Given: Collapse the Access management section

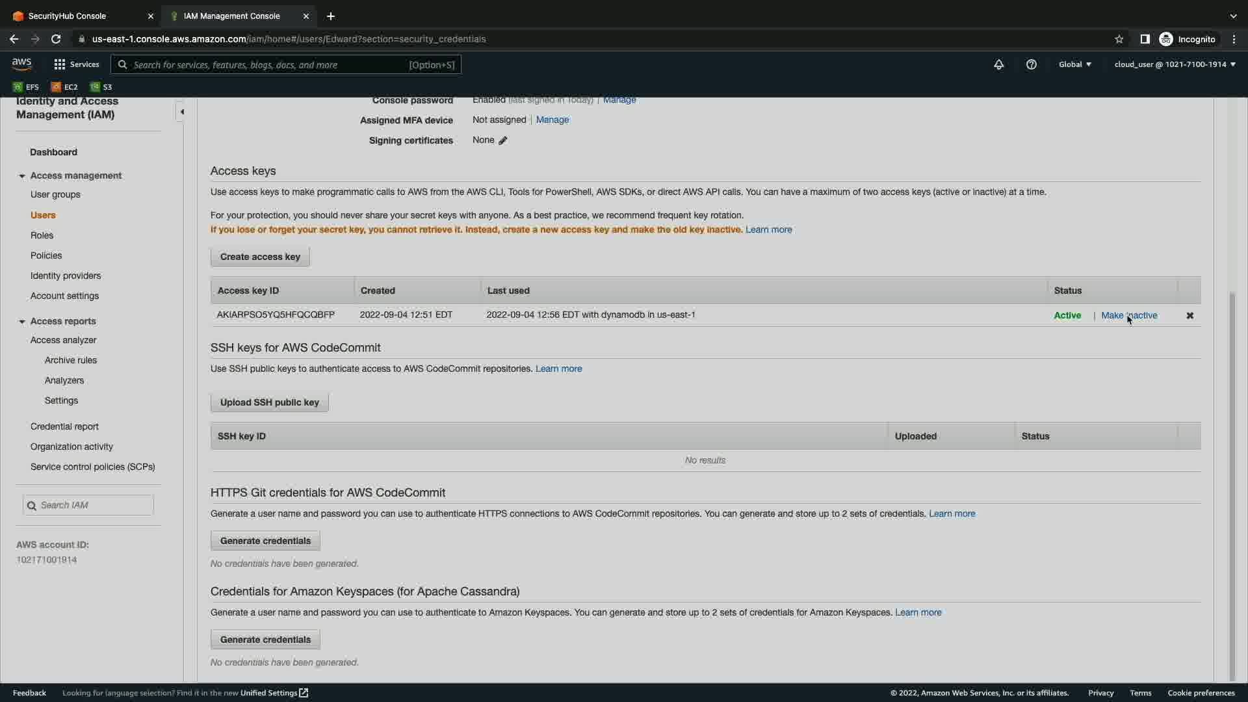Looking at the screenshot, I should 22,175.
